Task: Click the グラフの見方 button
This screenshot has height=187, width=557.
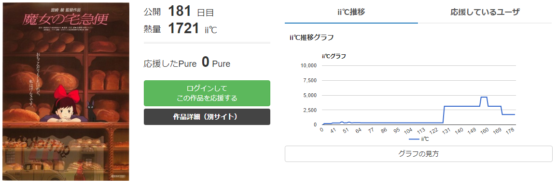Action: tap(418, 154)
